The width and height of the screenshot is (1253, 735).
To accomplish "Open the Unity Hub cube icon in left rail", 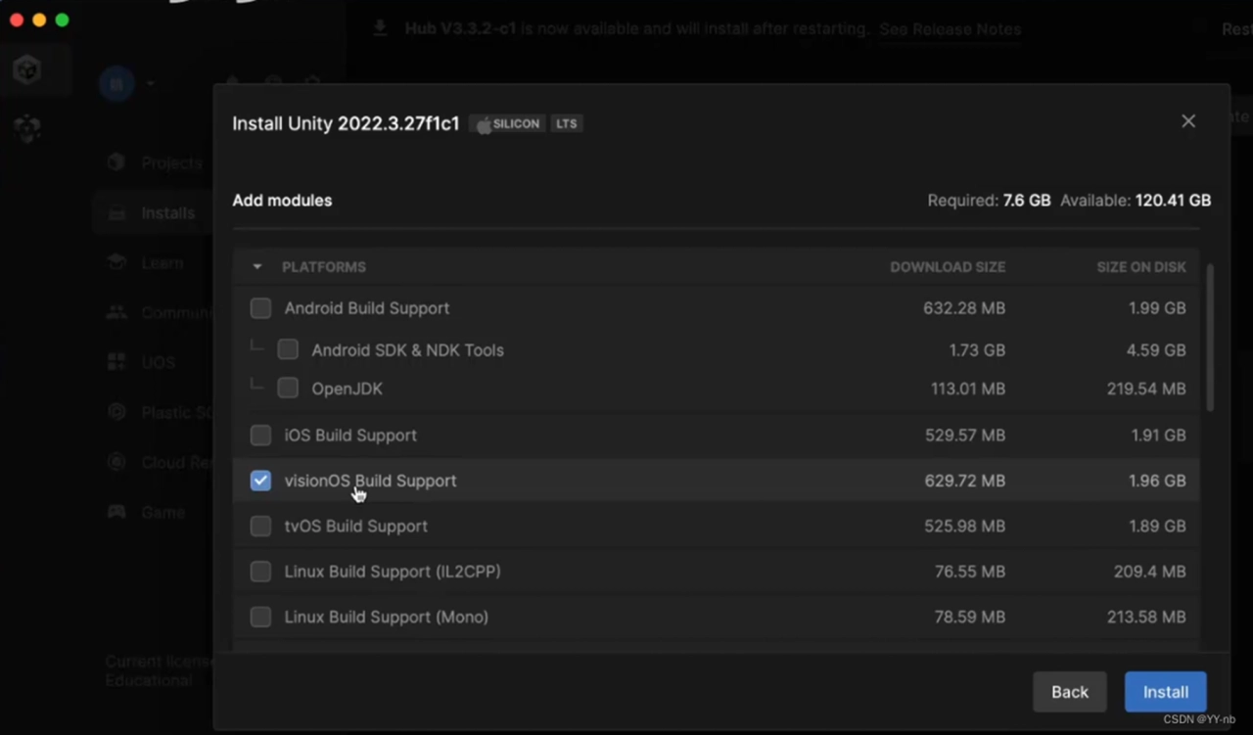I will 27,70.
